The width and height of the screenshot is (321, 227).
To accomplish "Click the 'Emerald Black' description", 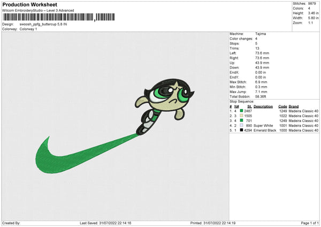I will click(265, 130).
